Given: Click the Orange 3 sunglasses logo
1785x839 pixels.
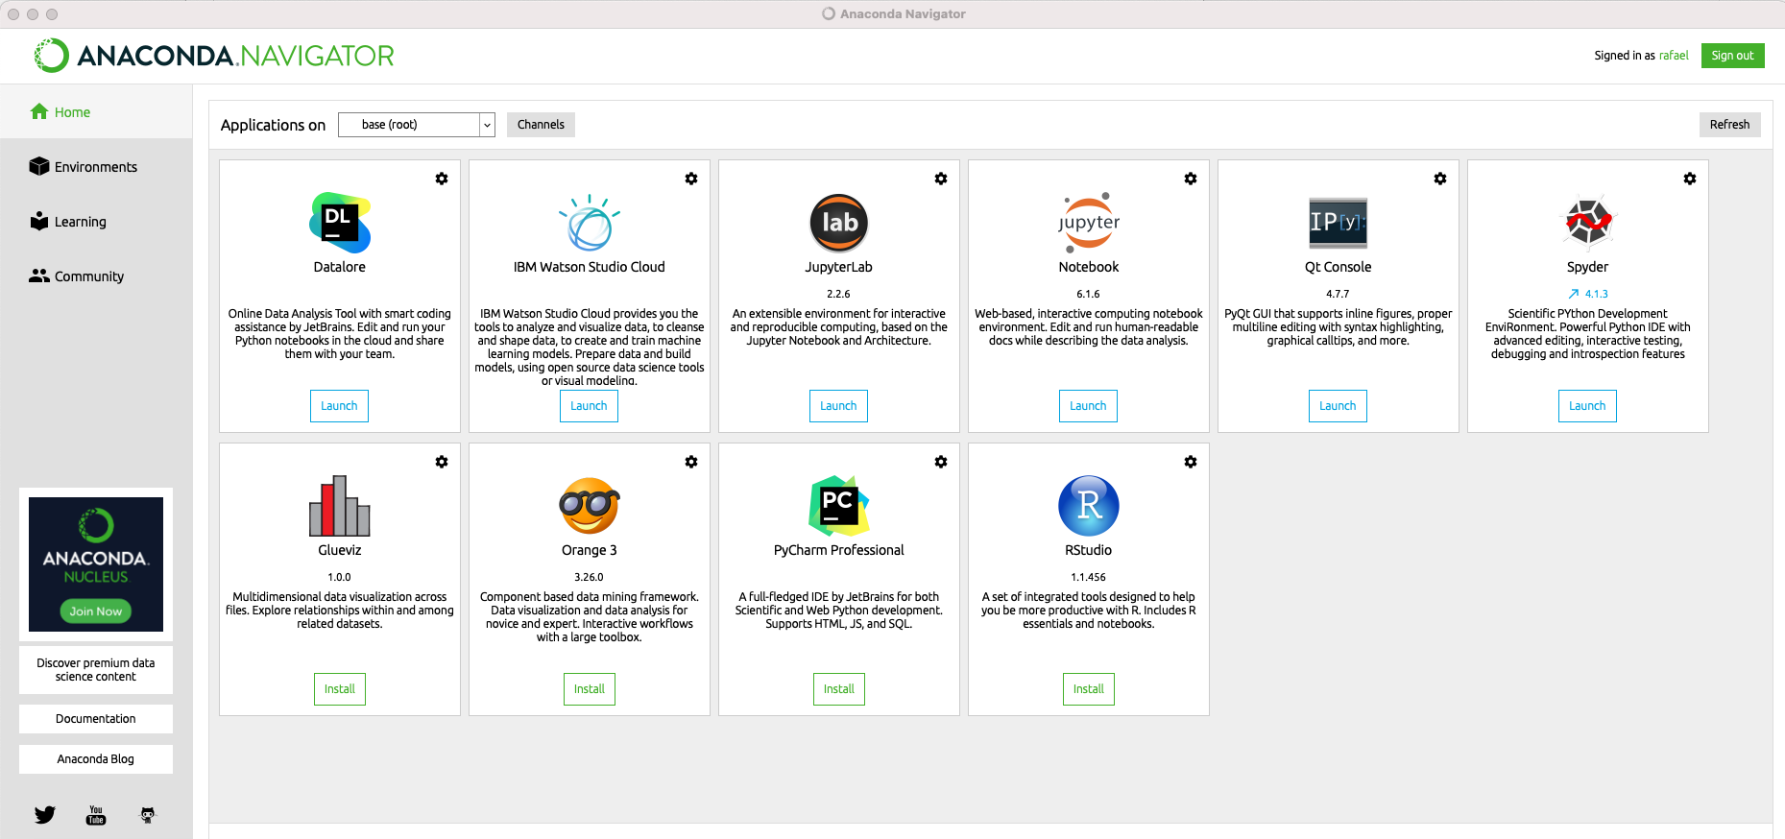Looking at the screenshot, I should click(x=590, y=506).
